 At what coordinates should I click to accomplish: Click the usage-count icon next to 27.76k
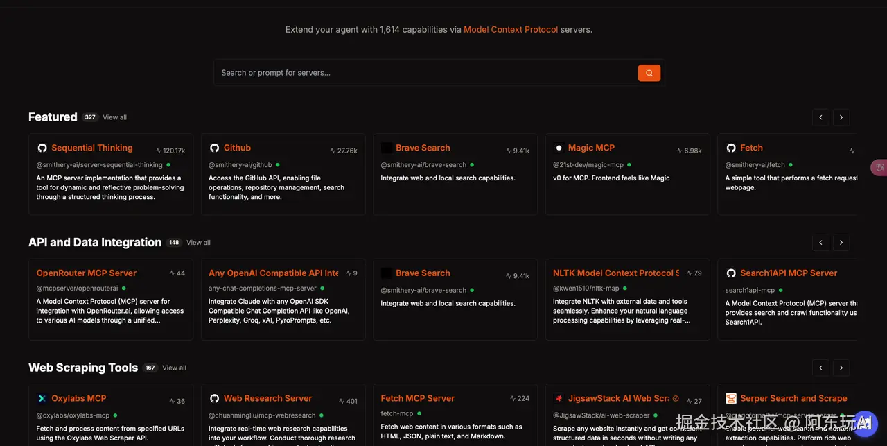coord(333,151)
